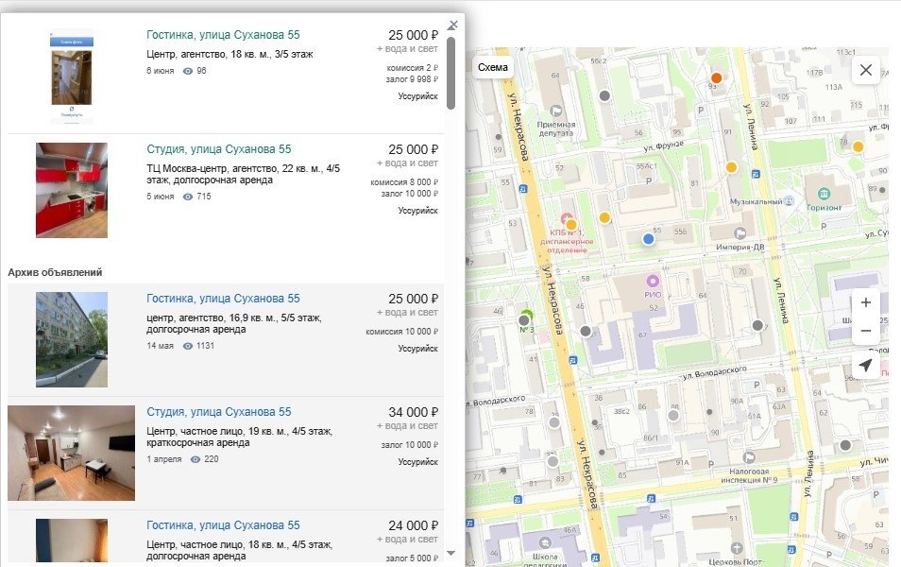The image size is (901, 567).
Task: Select yellow marker near house 78
Action: coord(858,146)
